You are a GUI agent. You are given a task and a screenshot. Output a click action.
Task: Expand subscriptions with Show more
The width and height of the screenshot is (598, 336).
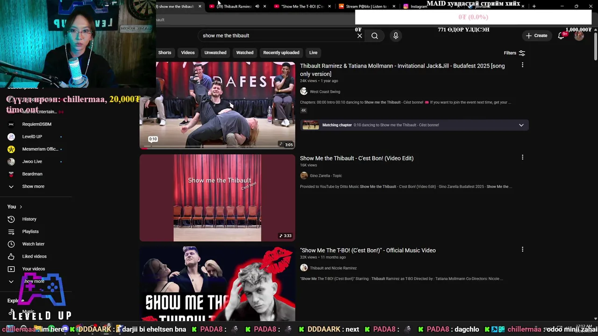click(33, 186)
